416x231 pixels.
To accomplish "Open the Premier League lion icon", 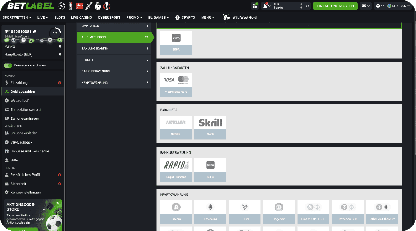I will [98, 6].
